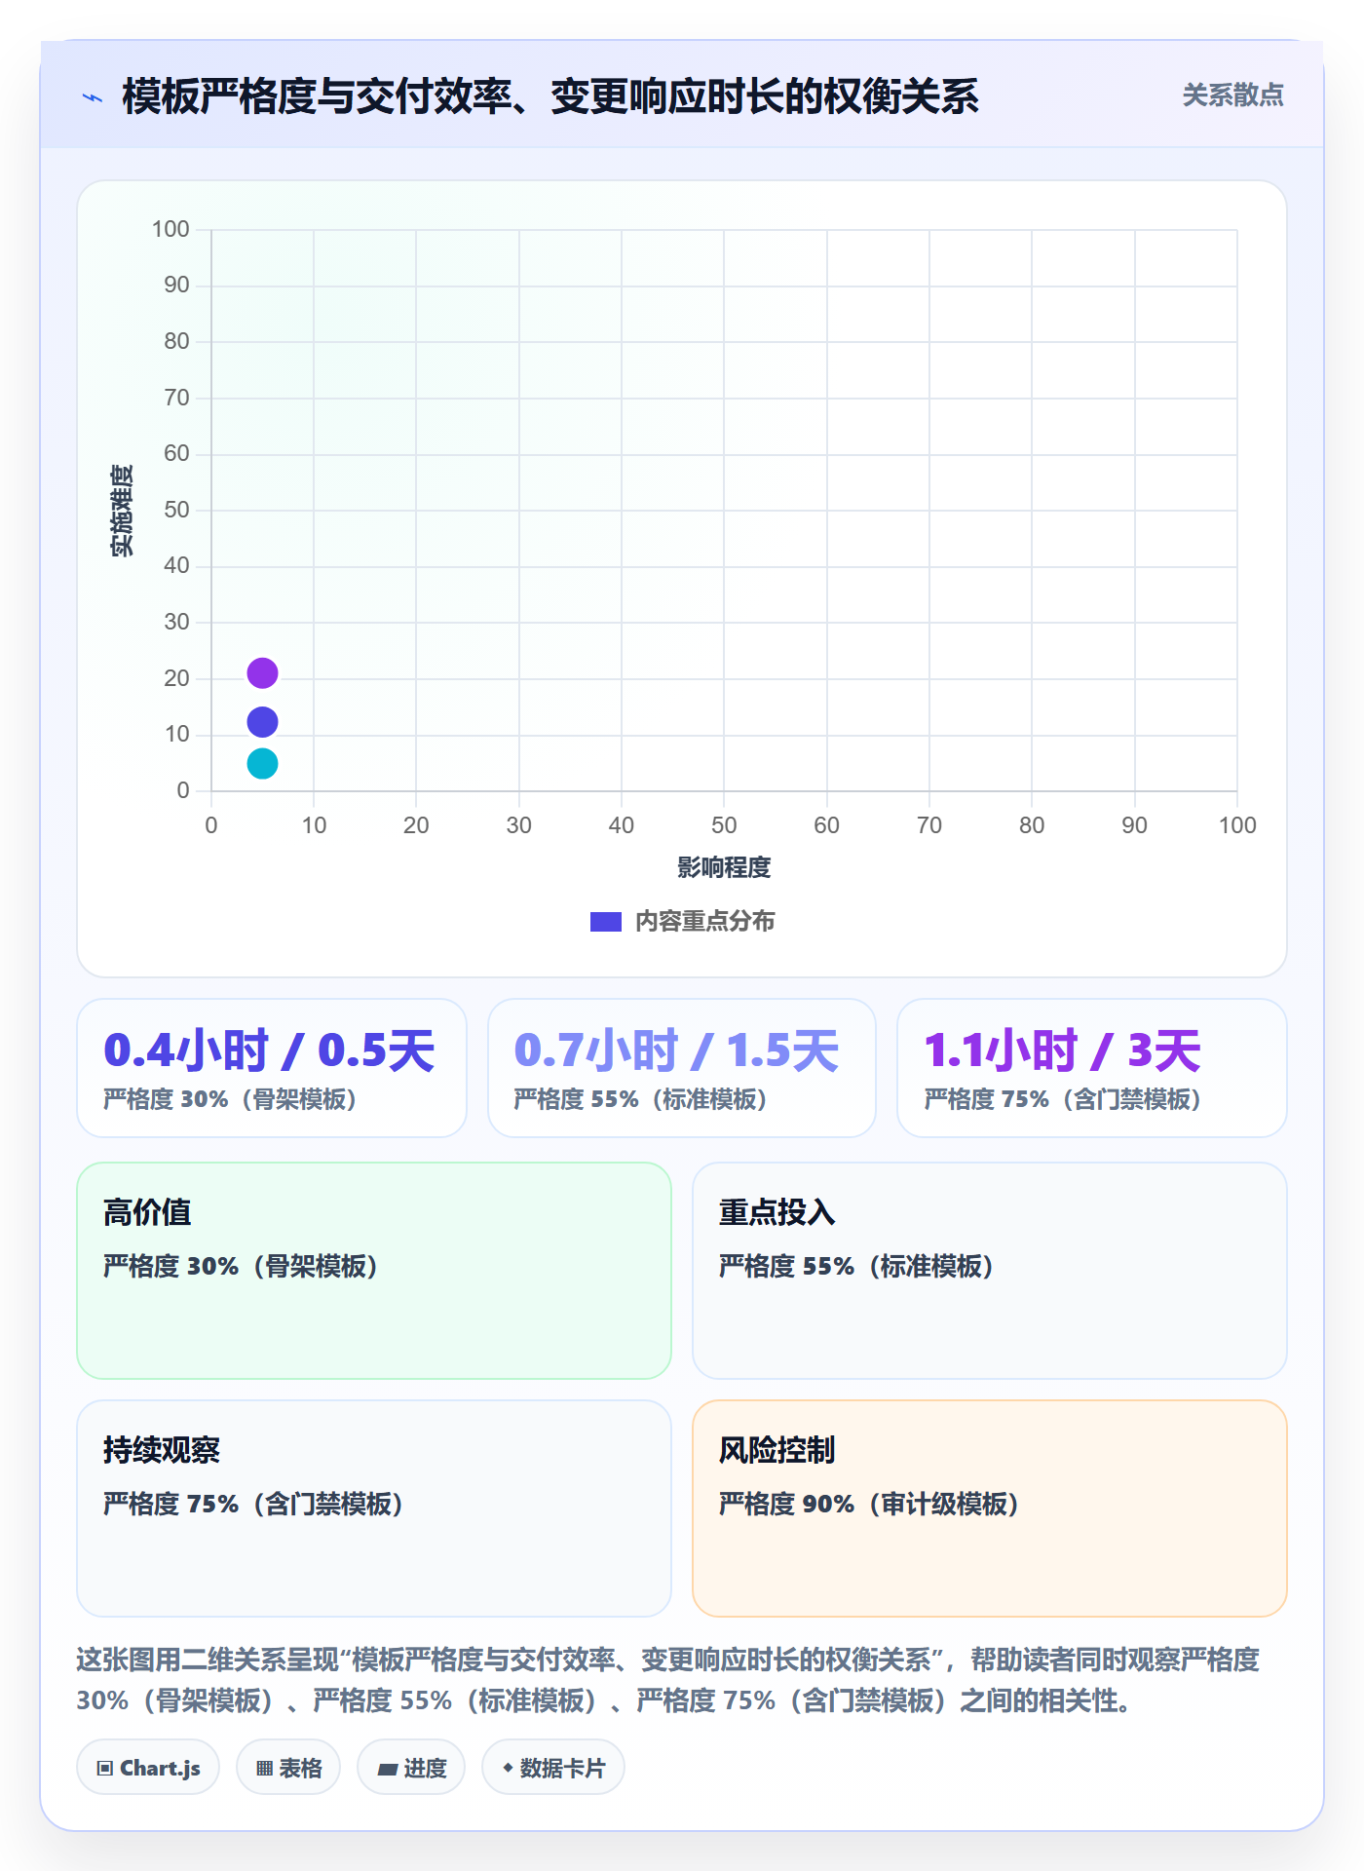Click the 影响程度 x-axis title

[x=724, y=867]
